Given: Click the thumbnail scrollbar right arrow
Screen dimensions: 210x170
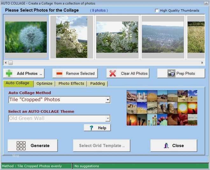Looking at the screenshot, I should [x=202, y=63].
